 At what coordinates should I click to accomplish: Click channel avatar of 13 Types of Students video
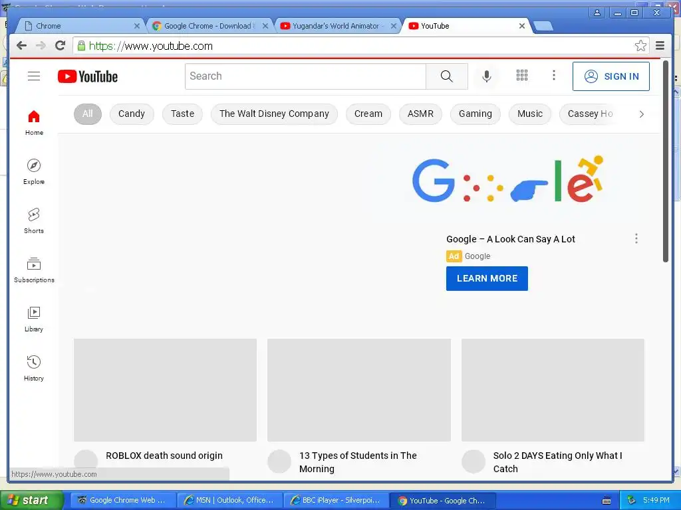coord(279,461)
